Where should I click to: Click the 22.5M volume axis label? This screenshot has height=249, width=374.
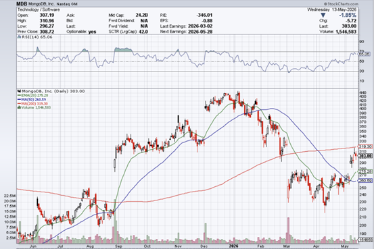(x=10, y=196)
